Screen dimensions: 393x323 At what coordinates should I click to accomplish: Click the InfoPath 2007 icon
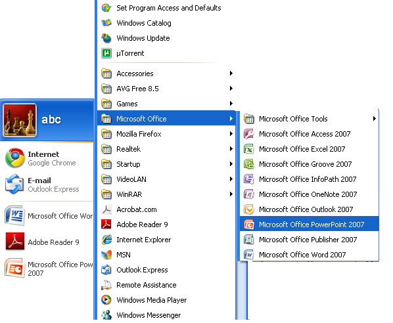[249, 179]
